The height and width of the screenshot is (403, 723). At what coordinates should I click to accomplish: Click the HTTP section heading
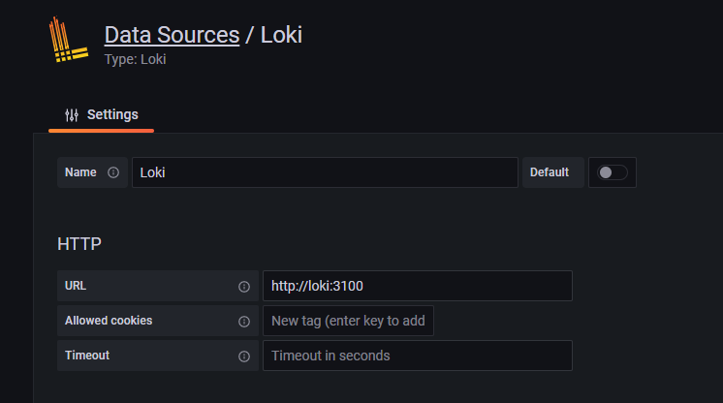pyautogui.click(x=79, y=244)
